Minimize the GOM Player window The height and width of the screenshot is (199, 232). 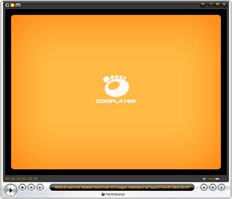pos(211,5)
